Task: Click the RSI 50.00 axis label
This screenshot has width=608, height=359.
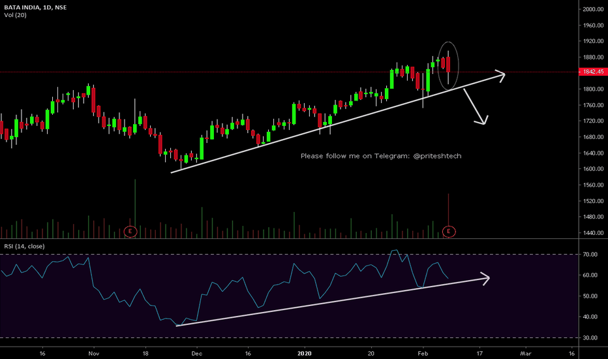Action: coord(590,296)
